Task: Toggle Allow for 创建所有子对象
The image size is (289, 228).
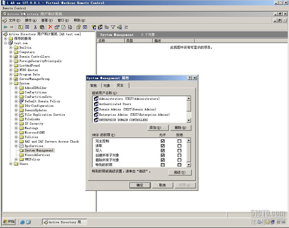Action: [x=163, y=156]
